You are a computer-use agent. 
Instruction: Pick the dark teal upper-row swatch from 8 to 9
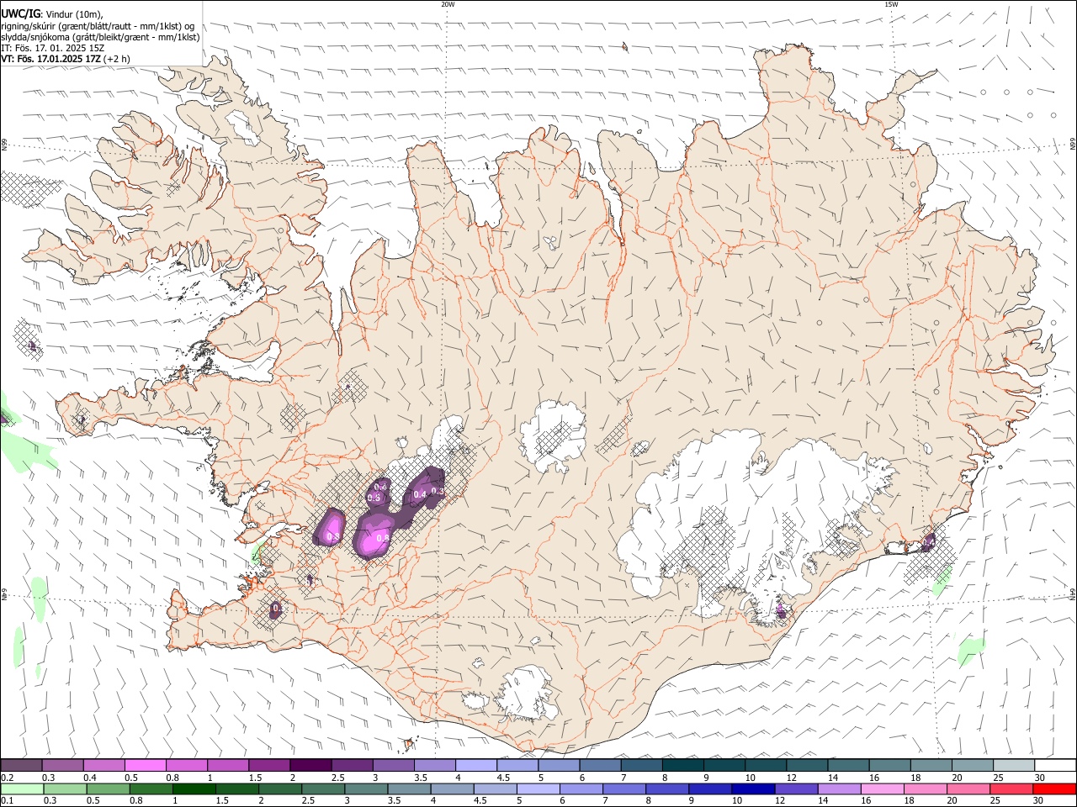(x=682, y=765)
